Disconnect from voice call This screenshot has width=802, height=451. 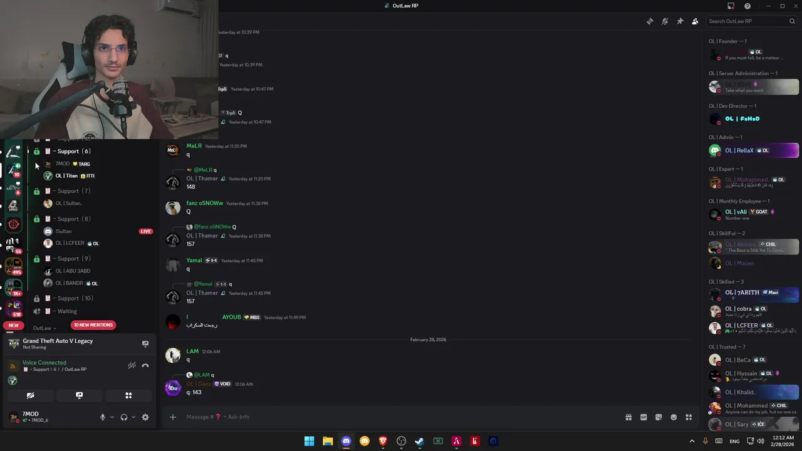(x=145, y=365)
